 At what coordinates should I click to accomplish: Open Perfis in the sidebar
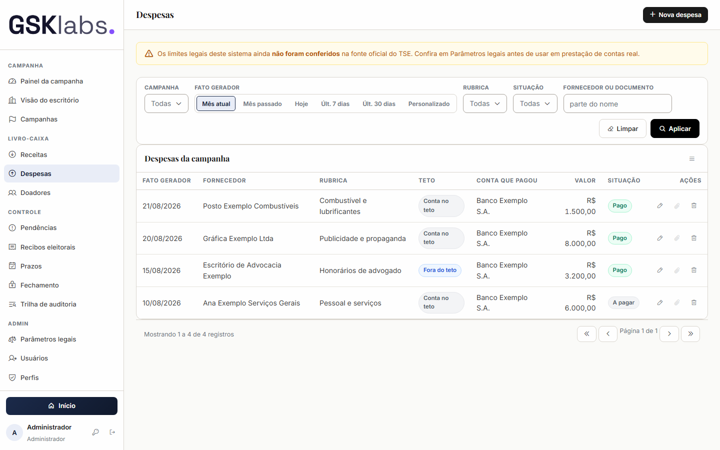pyautogui.click(x=61, y=377)
